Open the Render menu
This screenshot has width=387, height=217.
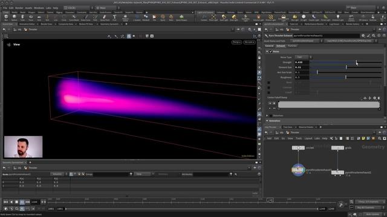19,8
